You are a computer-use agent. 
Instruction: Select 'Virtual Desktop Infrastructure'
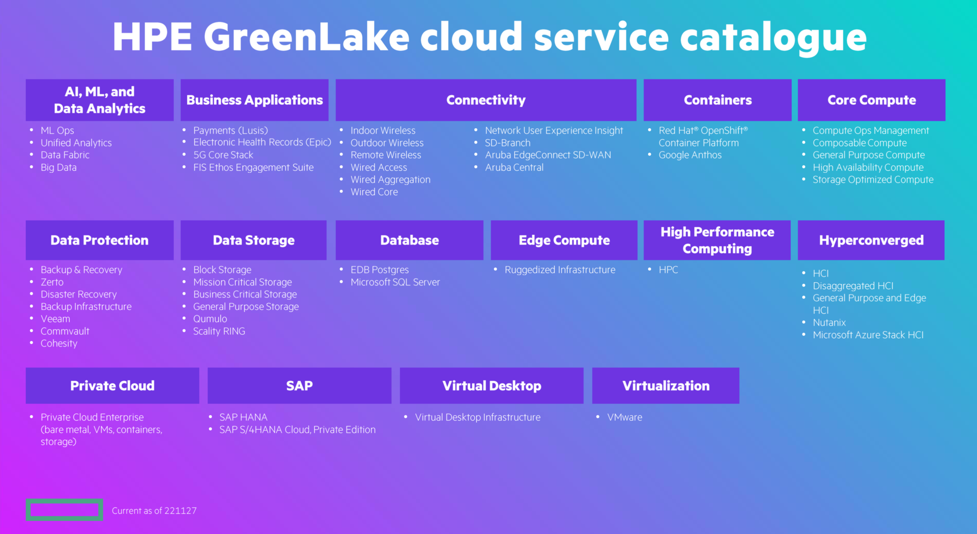(478, 417)
